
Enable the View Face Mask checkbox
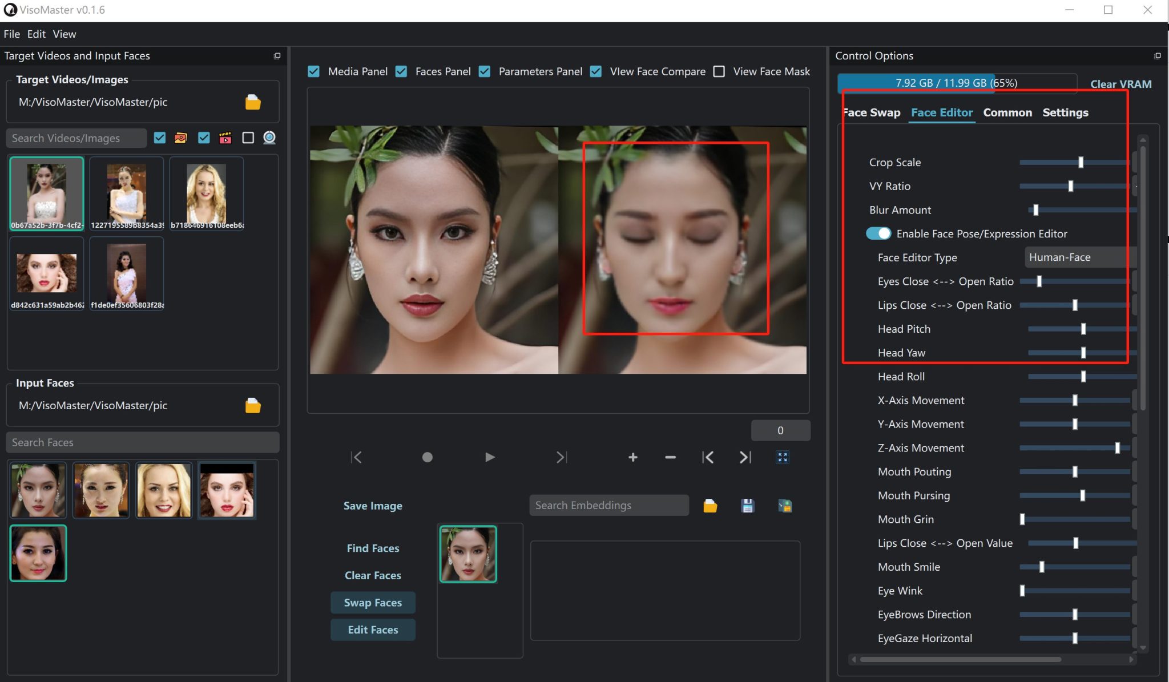pos(719,71)
